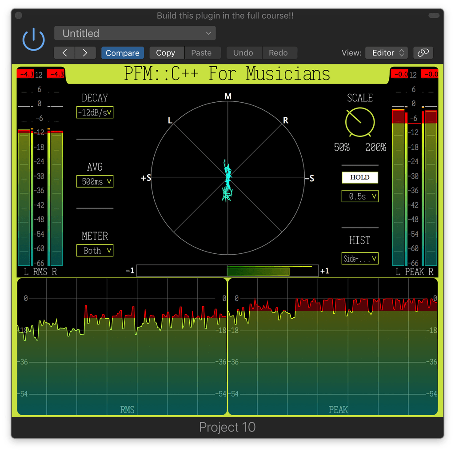
Task: Click the right channel PEAK meter bar
Action: (431, 188)
